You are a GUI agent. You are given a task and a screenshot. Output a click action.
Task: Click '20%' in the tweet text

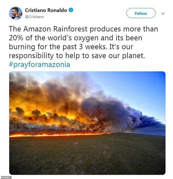point(16,38)
